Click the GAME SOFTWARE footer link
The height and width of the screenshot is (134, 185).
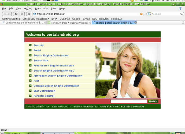coord(109,106)
